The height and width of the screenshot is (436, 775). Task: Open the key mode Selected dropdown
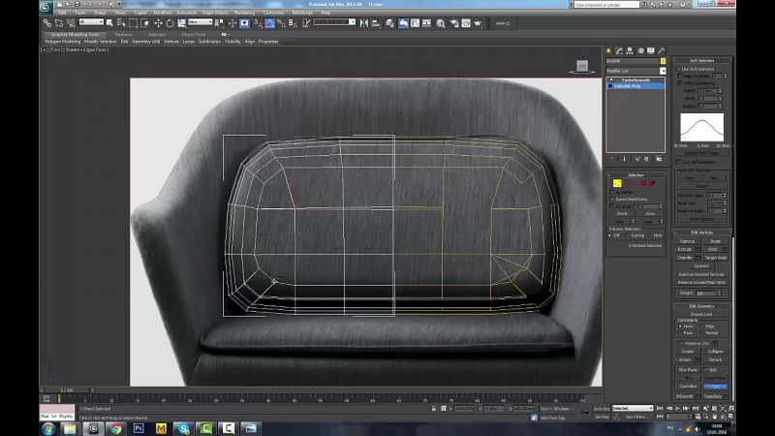click(x=633, y=408)
